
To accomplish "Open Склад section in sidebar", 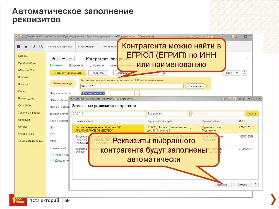I will point(22,91).
